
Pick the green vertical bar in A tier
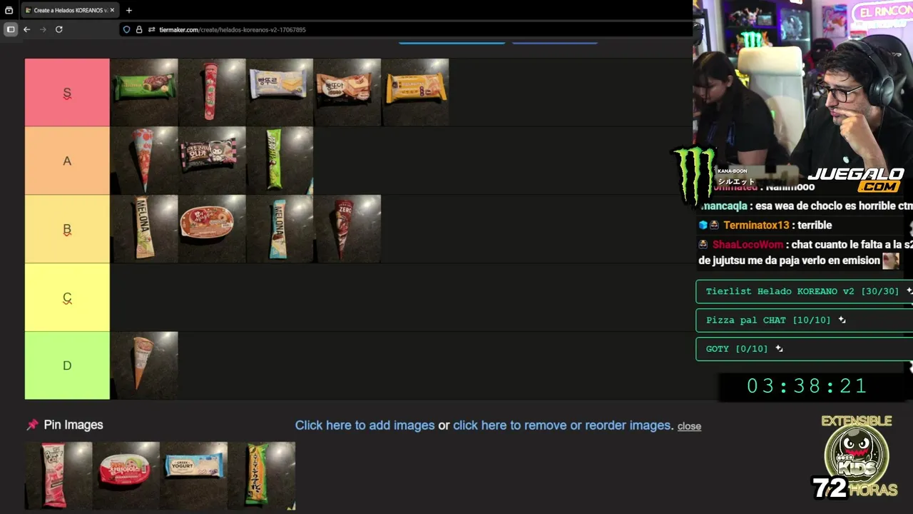tap(280, 161)
